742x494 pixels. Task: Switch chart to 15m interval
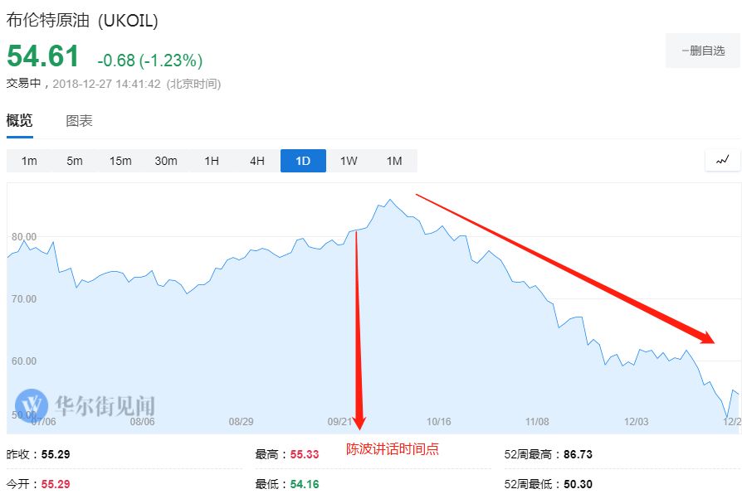click(120, 161)
